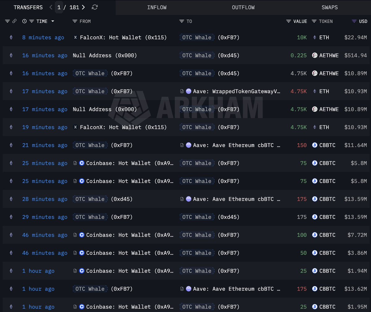Click ETH token icon on 19 minutes row

click(315, 127)
